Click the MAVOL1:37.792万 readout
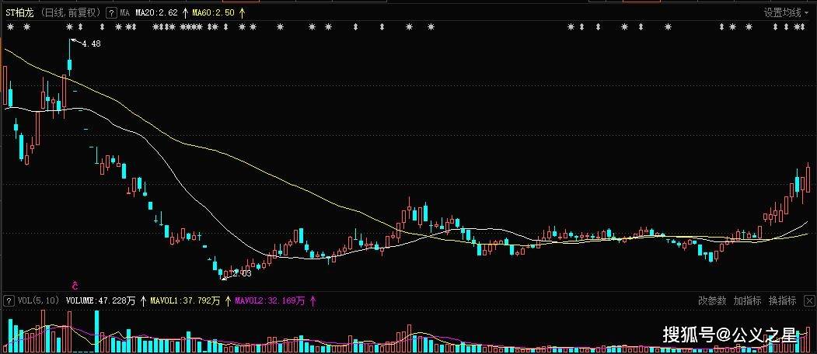The width and height of the screenshot is (817, 354). (185, 300)
